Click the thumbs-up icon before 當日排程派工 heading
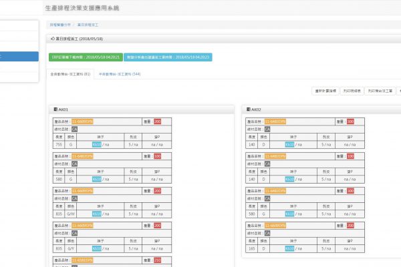 pyautogui.click(x=53, y=39)
